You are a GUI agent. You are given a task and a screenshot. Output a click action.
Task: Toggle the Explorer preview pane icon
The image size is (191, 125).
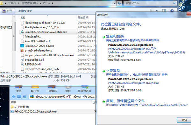tap(164, 11)
